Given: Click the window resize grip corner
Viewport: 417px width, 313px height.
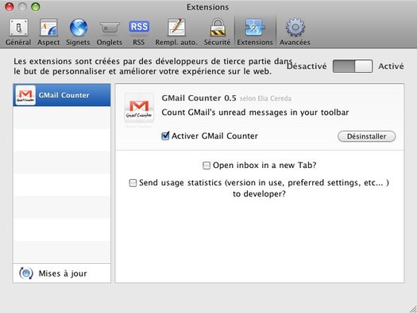Looking at the screenshot, I should tap(413, 309).
